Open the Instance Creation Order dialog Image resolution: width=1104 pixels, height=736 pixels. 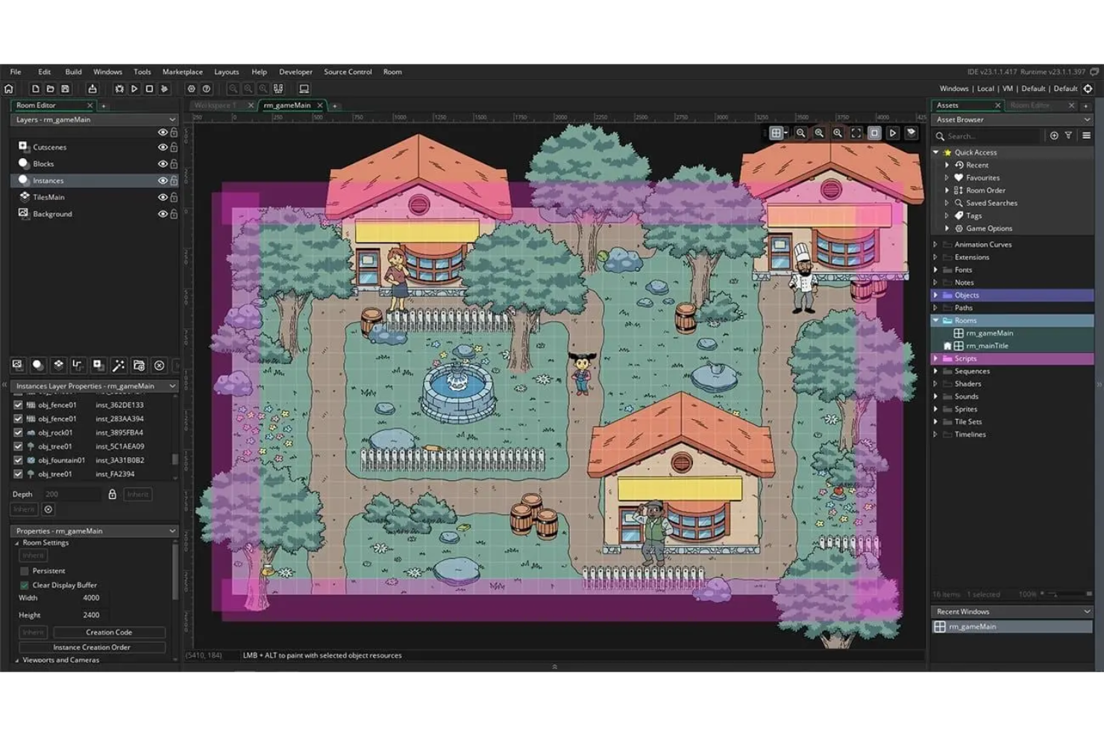92,647
